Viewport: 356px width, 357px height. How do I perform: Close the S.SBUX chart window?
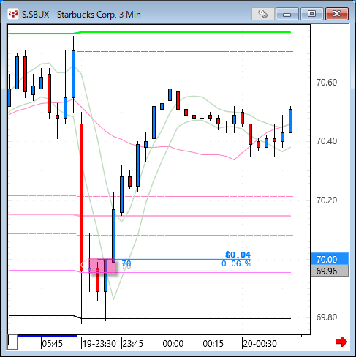337,14
